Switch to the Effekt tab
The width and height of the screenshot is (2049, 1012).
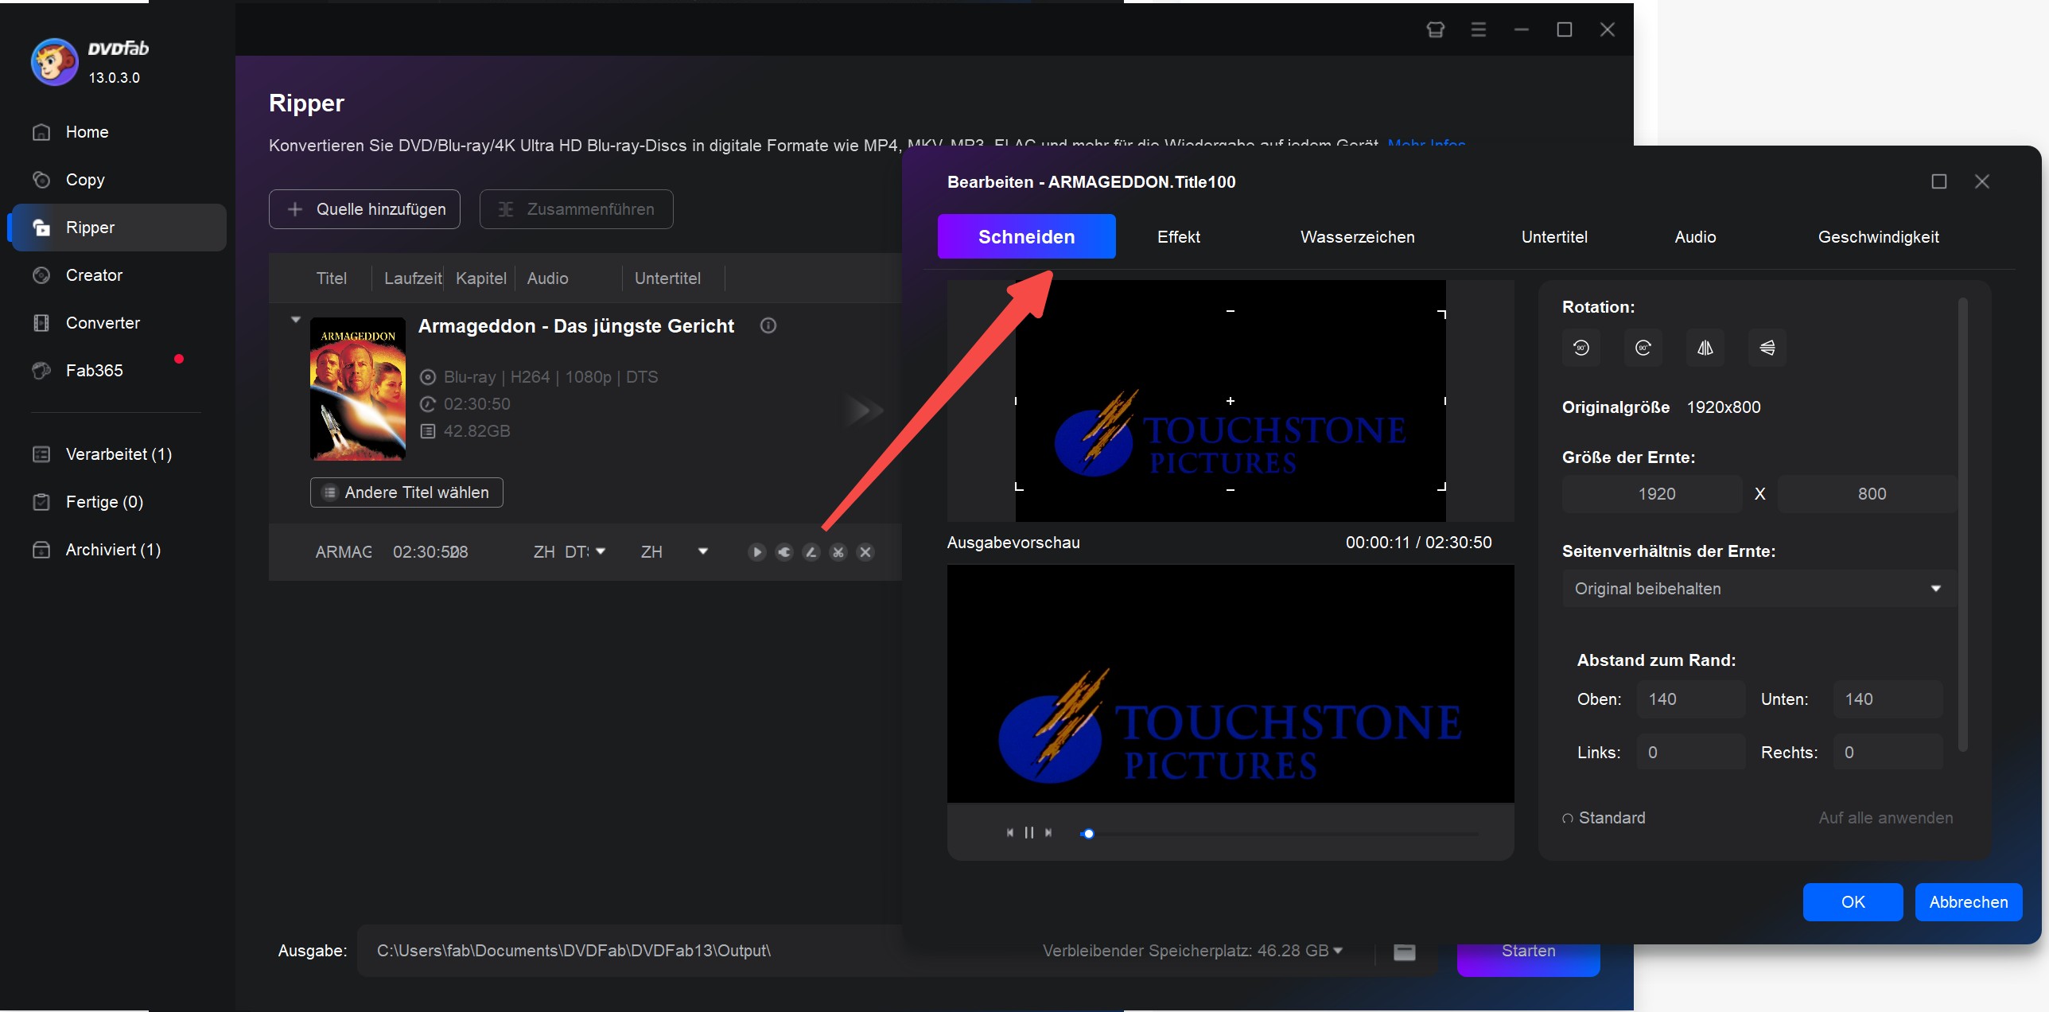click(1178, 237)
